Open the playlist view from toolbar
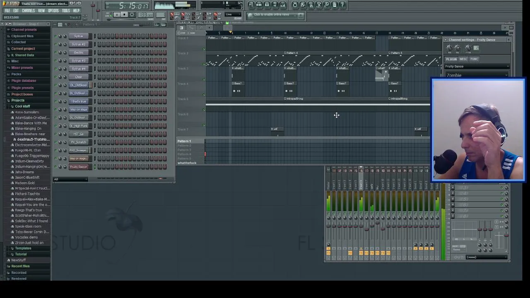The width and height of the screenshot is (530, 298). point(251,5)
